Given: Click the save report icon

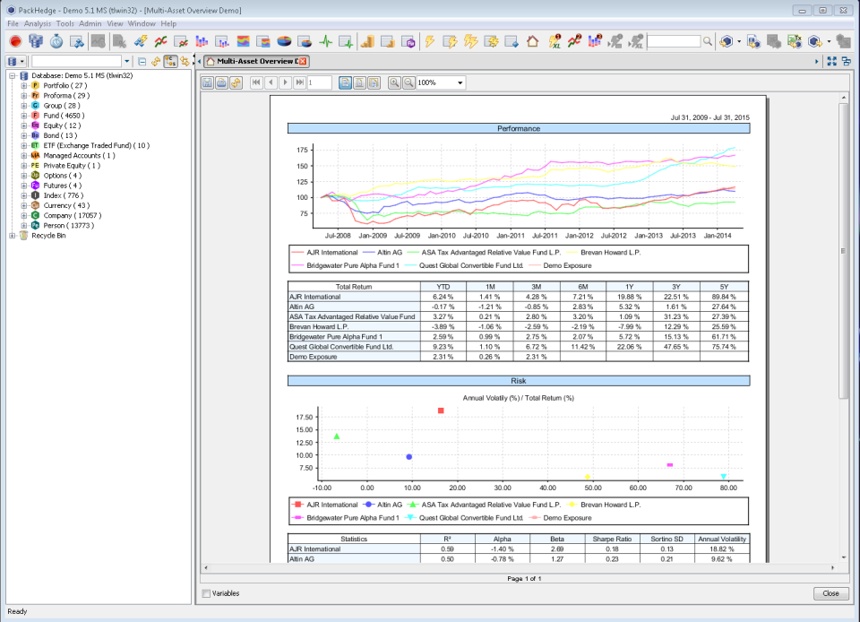Looking at the screenshot, I should [x=207, y=82].
